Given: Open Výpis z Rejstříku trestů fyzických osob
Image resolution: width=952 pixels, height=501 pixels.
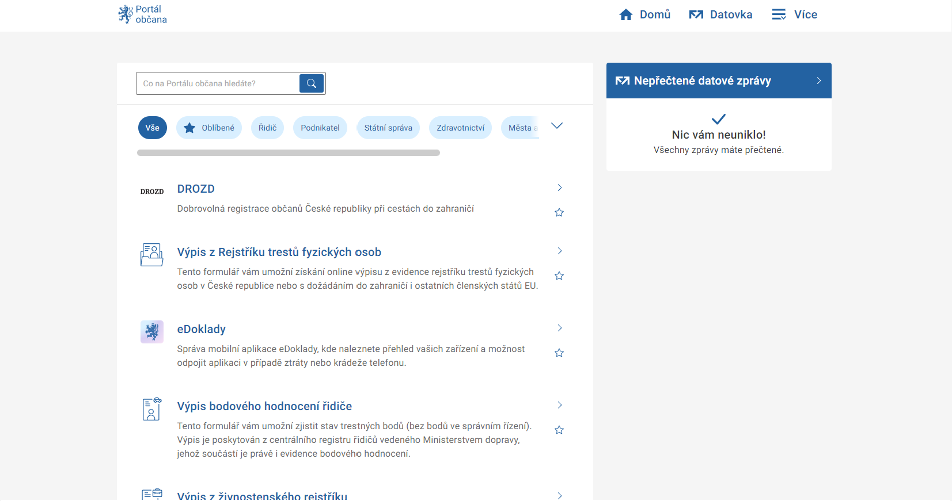Looking at the screenshot, I should [x=279, y=252].
